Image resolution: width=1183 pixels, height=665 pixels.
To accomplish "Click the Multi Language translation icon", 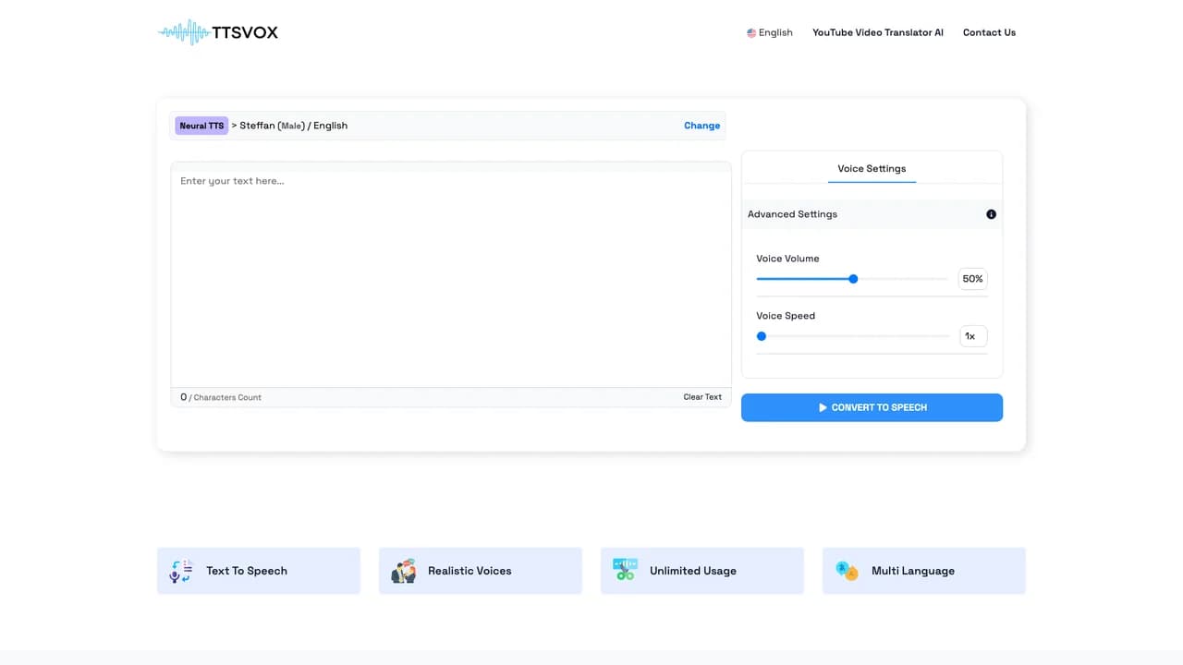I will pyautogui.click(x=847, y=571).
